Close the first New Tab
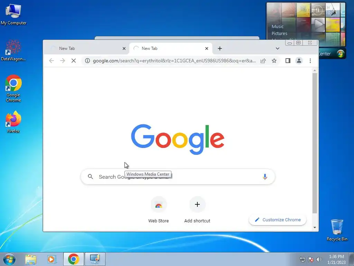Screen dimensions: 354x266 tap(124, 48)
